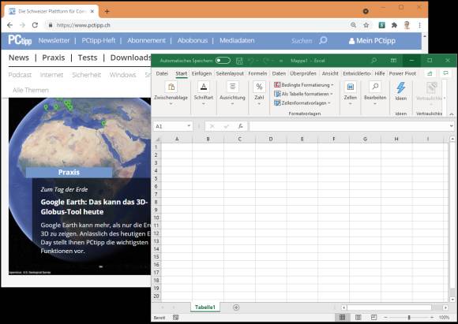Click the Schriftart font icon
The width and height of the screenshot is (458, 324).
click(x=204, y=87)
